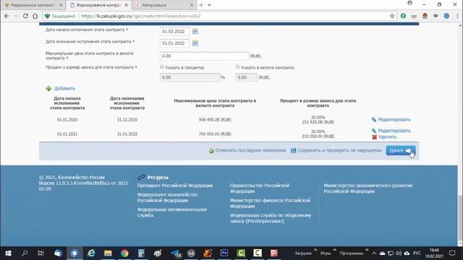Close the Авторизация browser tab

click(192, 5)
